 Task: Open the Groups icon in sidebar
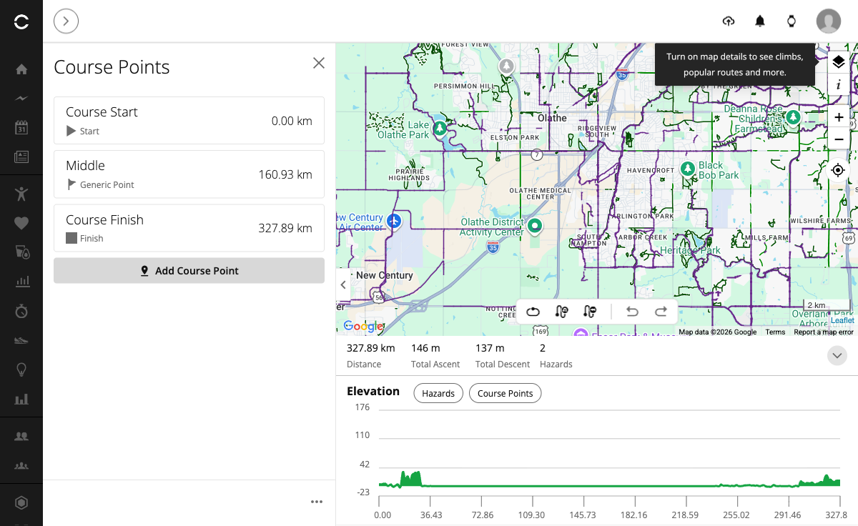point(21,466)
